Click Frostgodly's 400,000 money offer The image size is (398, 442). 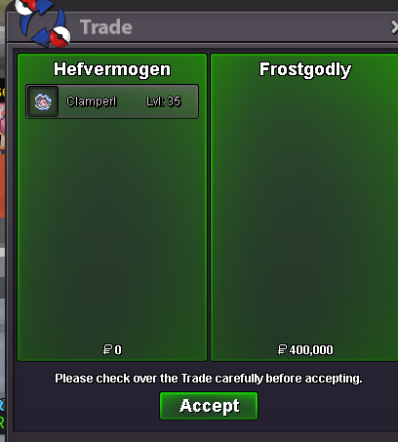coord(311,350)
